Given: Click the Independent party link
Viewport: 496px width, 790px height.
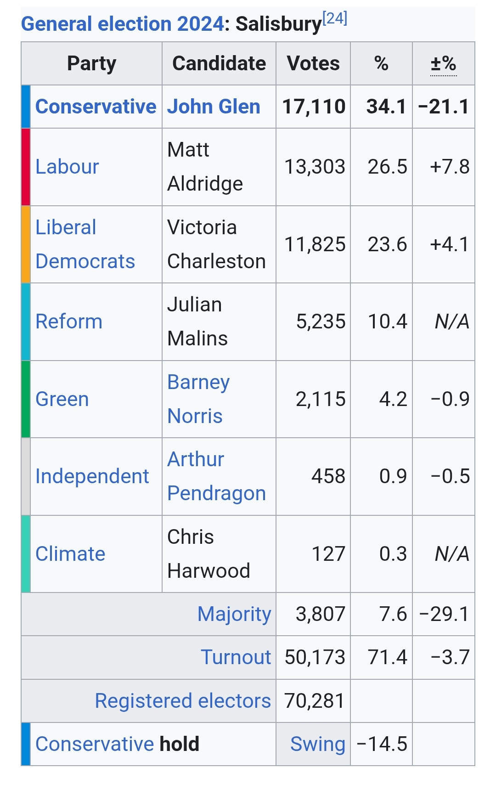Looking at the screenshot, I should [x=92, y=476].
